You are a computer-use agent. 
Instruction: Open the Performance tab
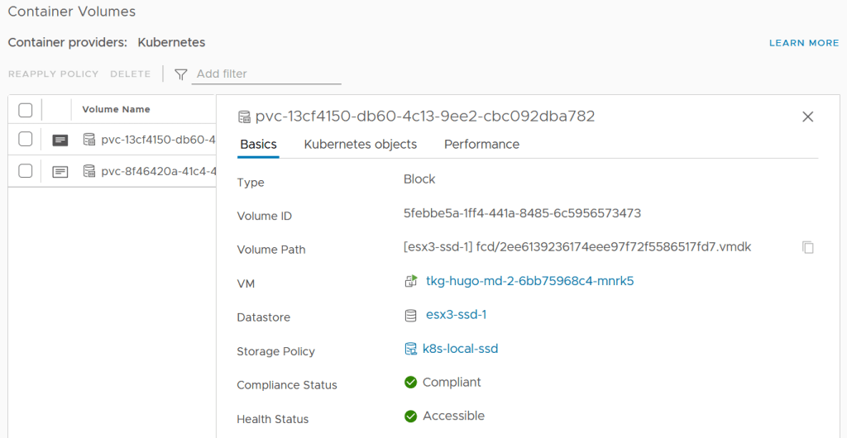pos(481,145)
